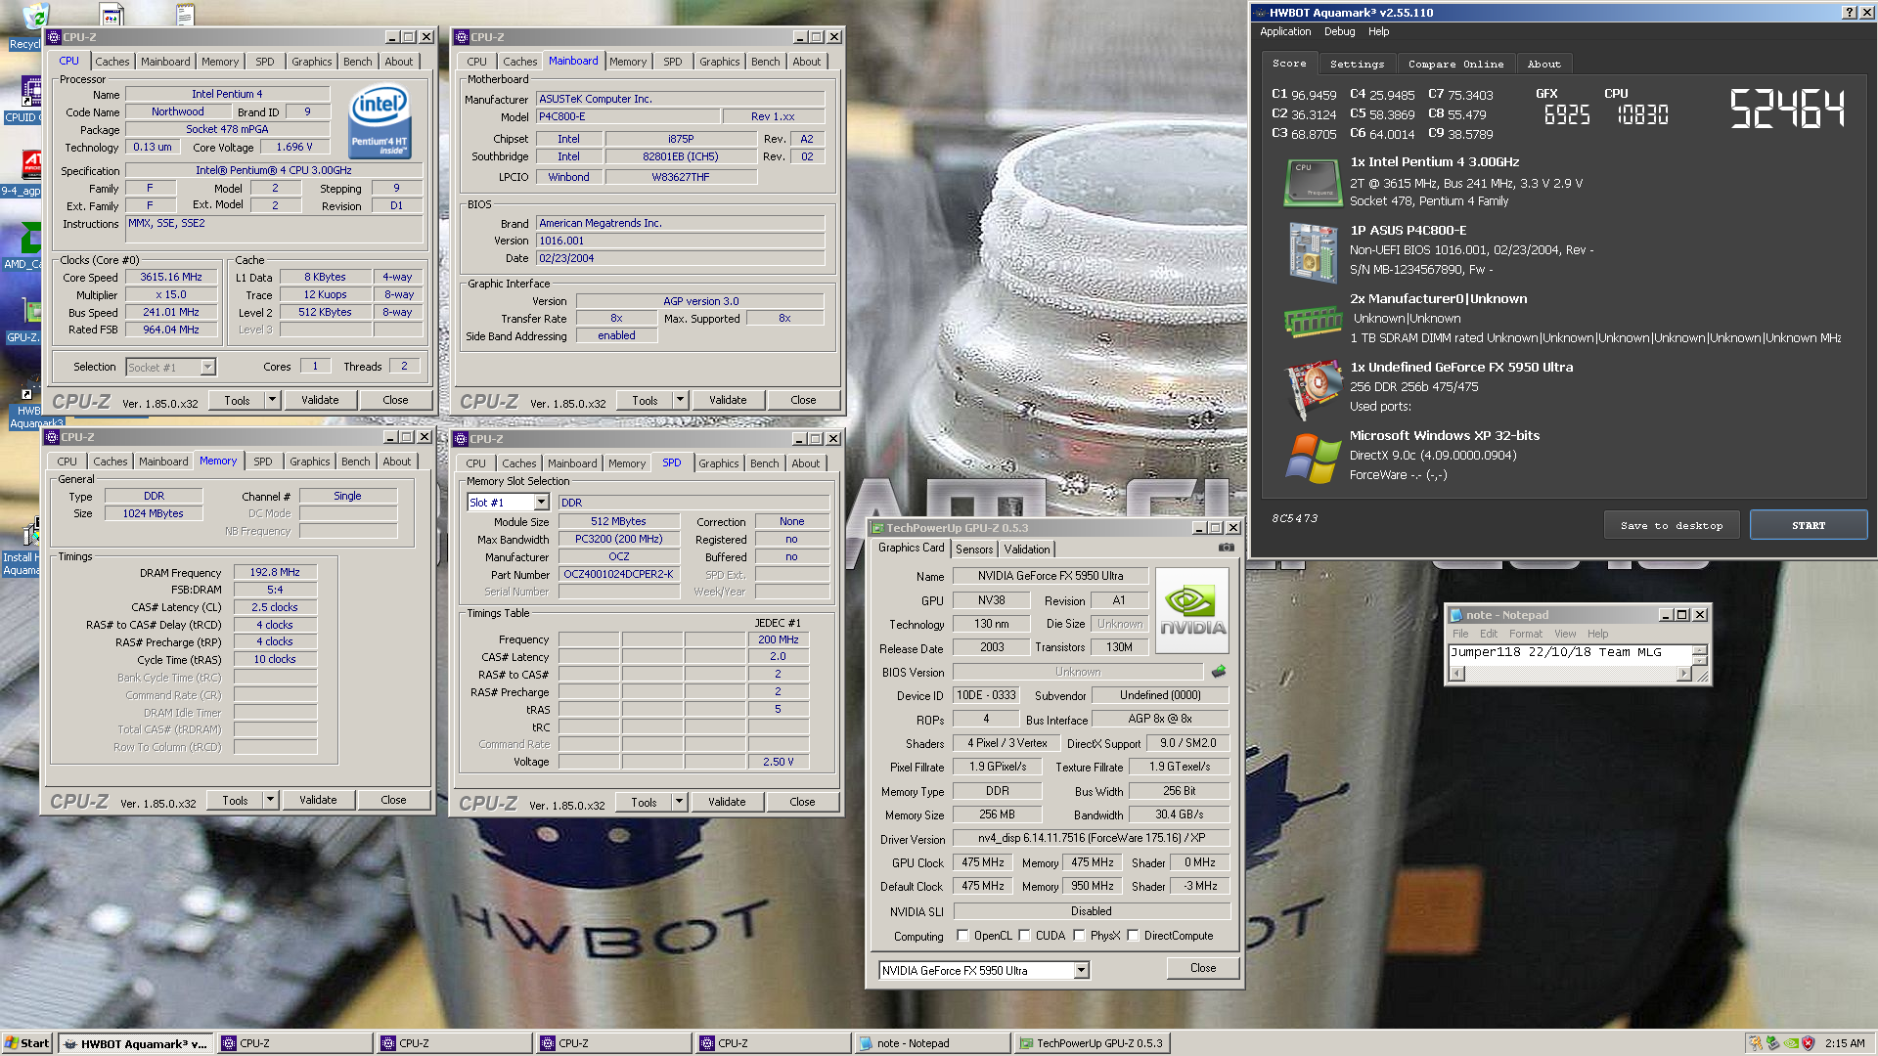
Task: Enable the PhysX checkbox in GPU-Z
Action: pos(1079,936)
